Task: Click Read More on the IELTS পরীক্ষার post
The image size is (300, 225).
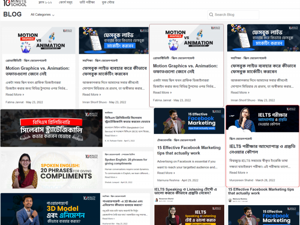Action: [238, 173]
